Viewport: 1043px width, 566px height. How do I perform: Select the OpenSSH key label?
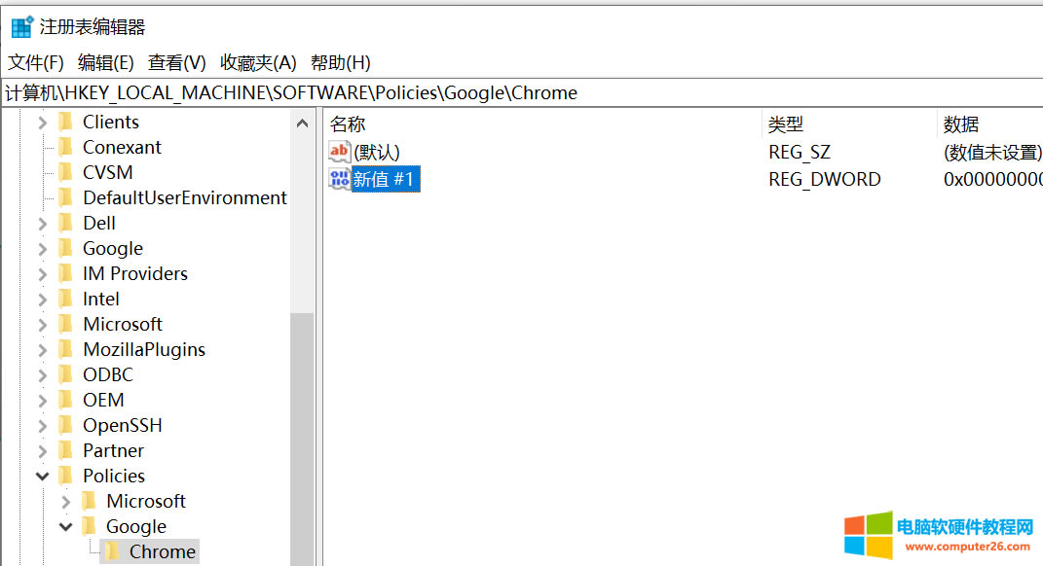[x=123, y=426]
